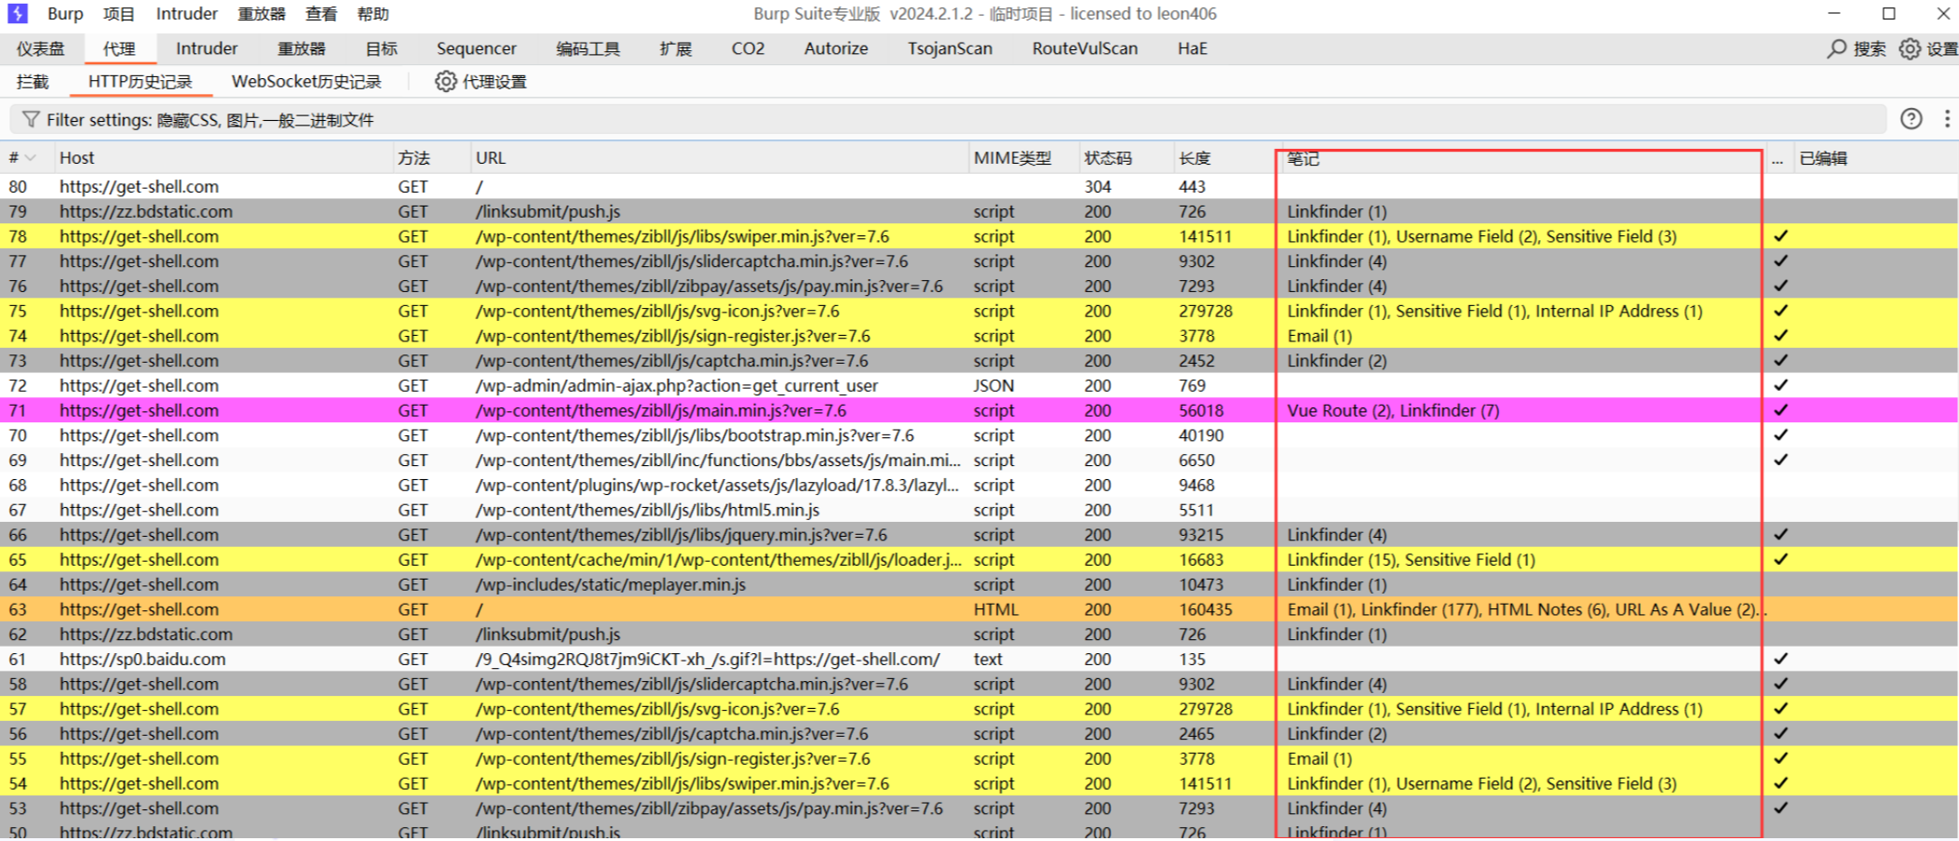1959x841 pixels.
Task: Click the proxy settings gear icon
Action: (446, 82)
